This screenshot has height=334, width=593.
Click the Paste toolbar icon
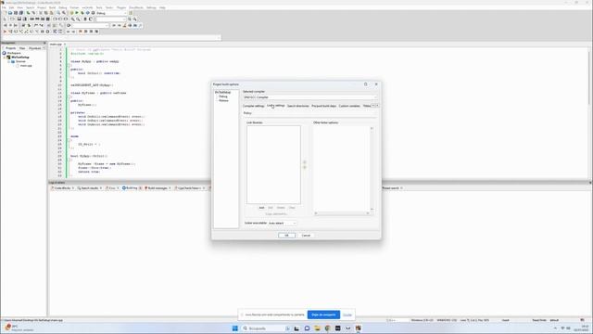[x=52, y=13]
